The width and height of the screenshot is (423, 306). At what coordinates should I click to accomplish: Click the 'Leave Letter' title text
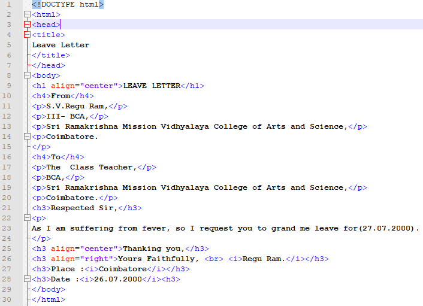point(61,45)
